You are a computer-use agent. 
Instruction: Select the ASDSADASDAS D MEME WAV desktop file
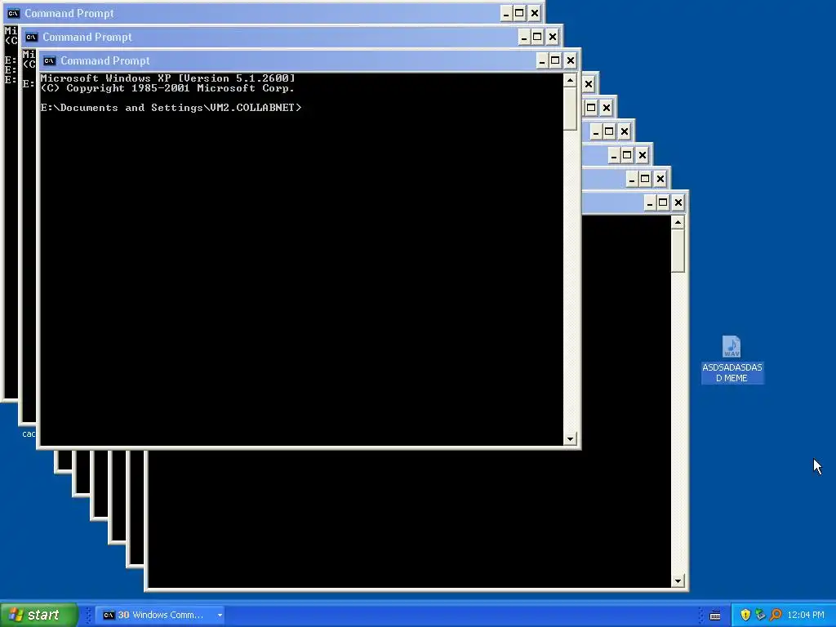(732, 359)
